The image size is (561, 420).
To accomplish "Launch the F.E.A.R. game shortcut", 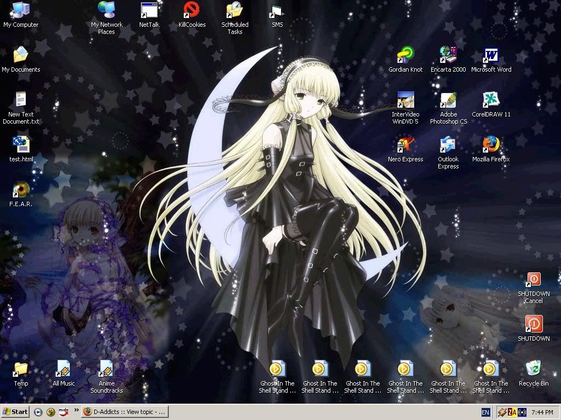I will [x=21, y=194].
